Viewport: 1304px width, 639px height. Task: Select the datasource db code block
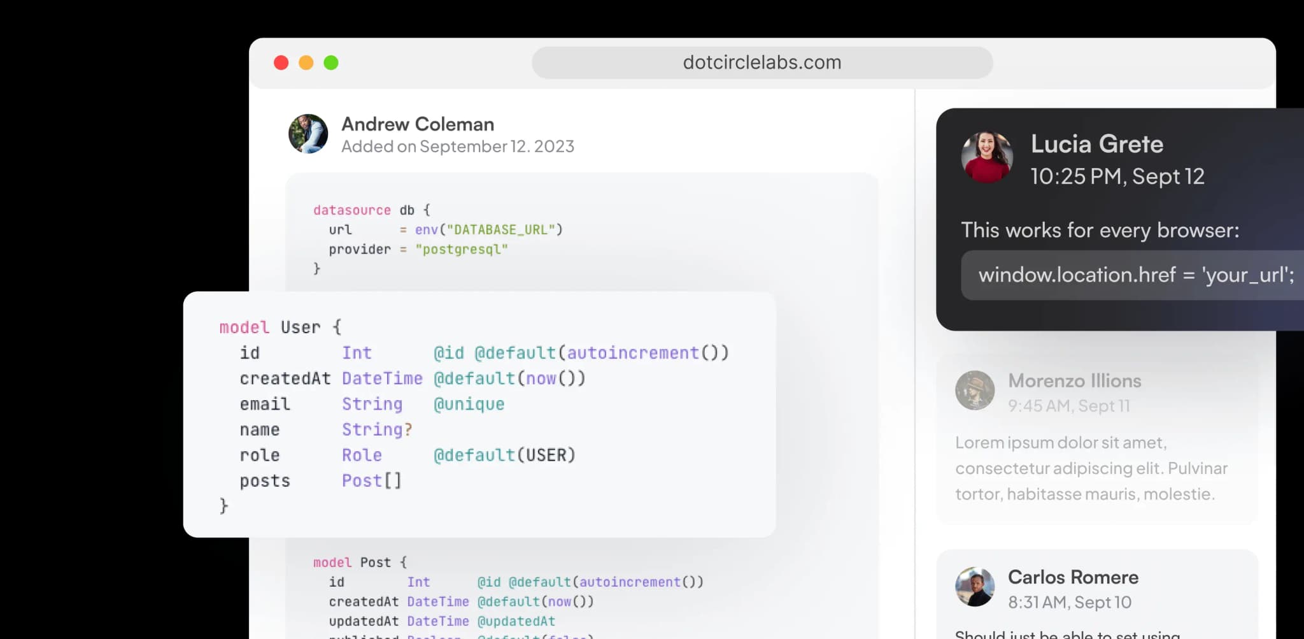pos(437,239)
